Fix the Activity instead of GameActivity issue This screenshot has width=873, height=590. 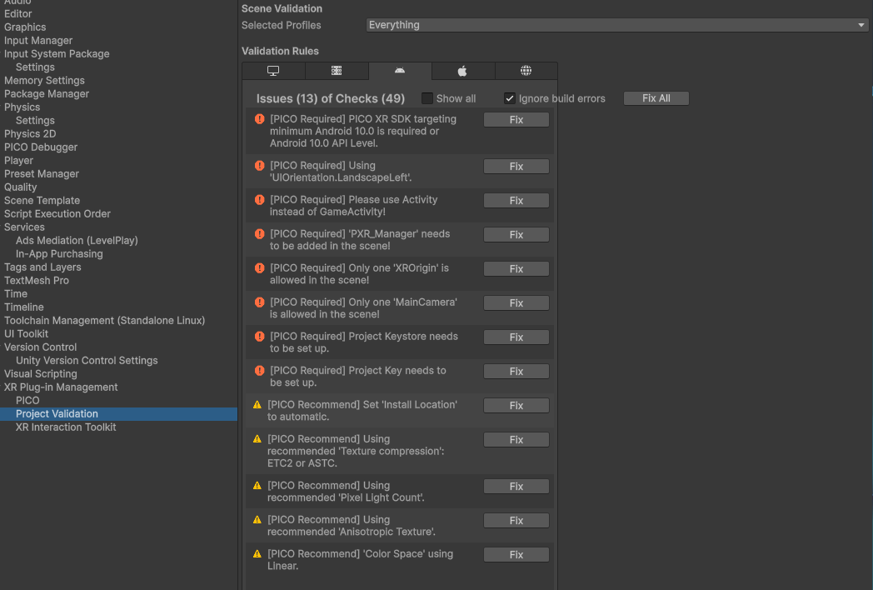point(516,201)
